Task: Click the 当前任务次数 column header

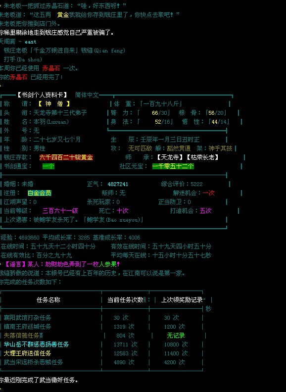Action: coord(125,300)
